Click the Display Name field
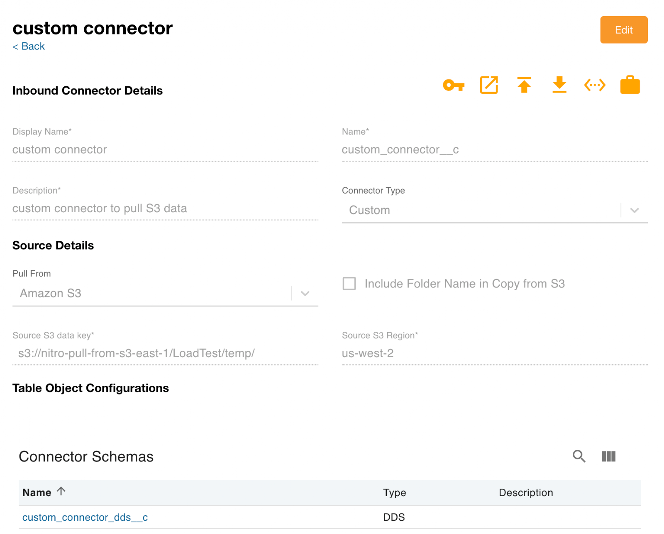The image size is (664, 534). (165, 149)
